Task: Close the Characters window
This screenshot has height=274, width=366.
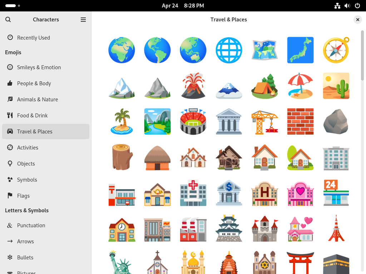Action: 357,20
